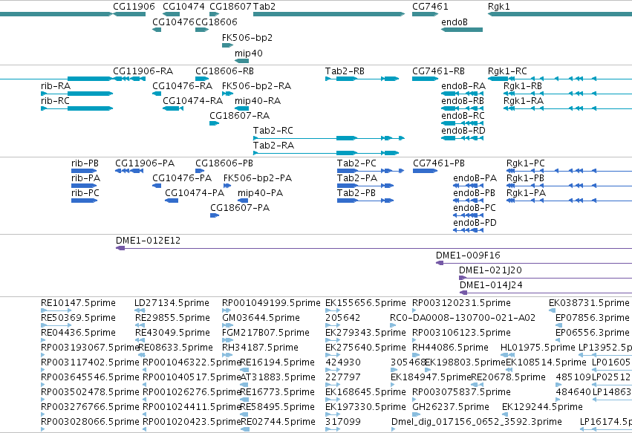This screenshot has height=433, width=632.
Task: Select the 'endoB-PD' protein label
Action: point(475,223)
